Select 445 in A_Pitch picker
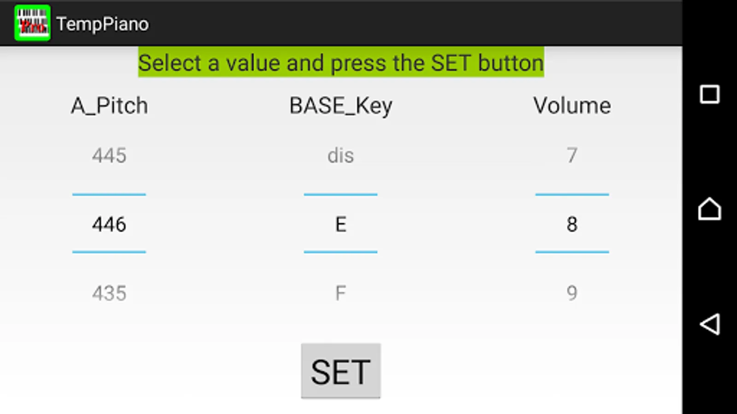The image size is (737, 414). 109,155
